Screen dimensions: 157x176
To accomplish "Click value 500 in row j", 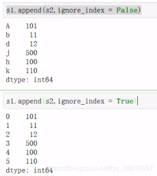I will 32,53.
